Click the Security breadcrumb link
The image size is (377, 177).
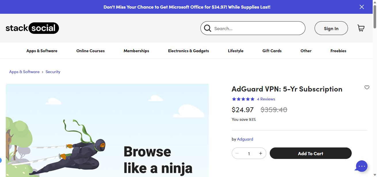click(53, 72)
